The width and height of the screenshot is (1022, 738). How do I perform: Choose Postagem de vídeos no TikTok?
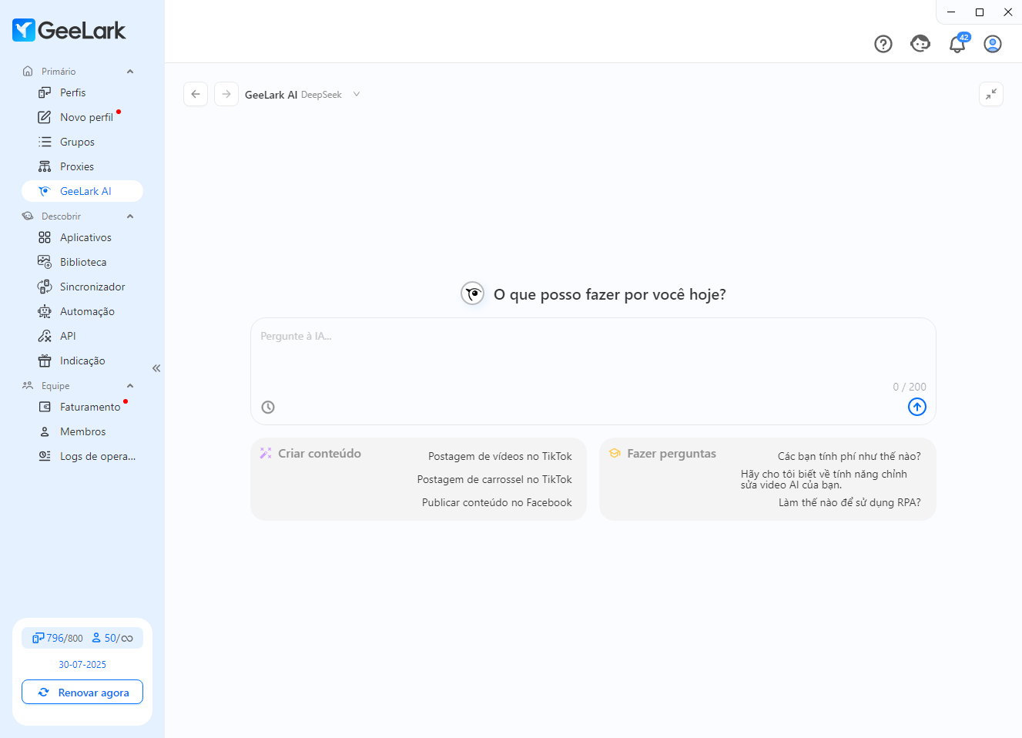(x=500, y=456)
